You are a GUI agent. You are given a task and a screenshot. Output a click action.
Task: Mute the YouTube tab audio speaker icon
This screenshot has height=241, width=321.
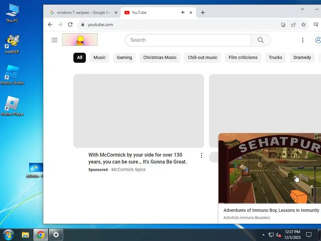coord(183,13)
